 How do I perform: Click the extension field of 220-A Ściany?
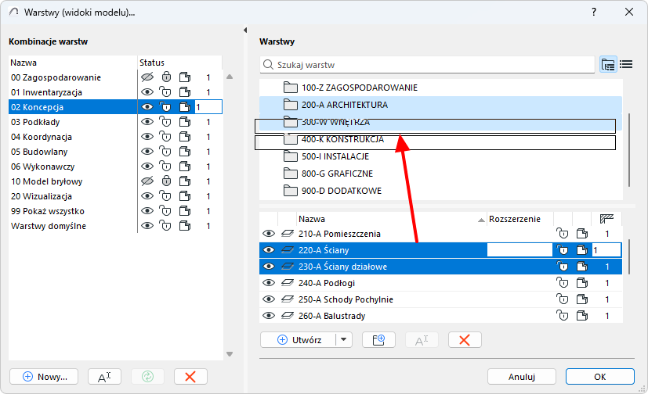click(519, 249)
